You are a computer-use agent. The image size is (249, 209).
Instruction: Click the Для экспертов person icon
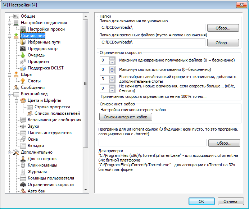coord(23,159)
